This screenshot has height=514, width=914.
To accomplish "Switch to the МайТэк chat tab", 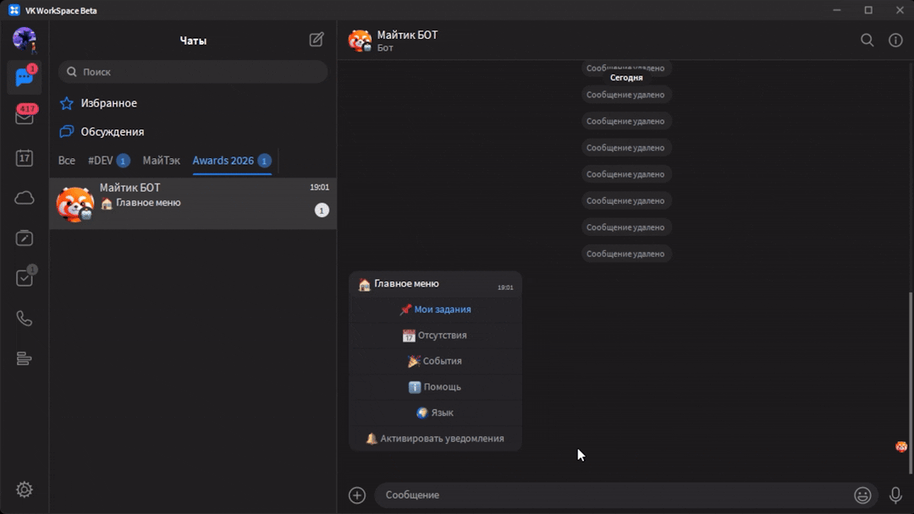I will (161, 161).
